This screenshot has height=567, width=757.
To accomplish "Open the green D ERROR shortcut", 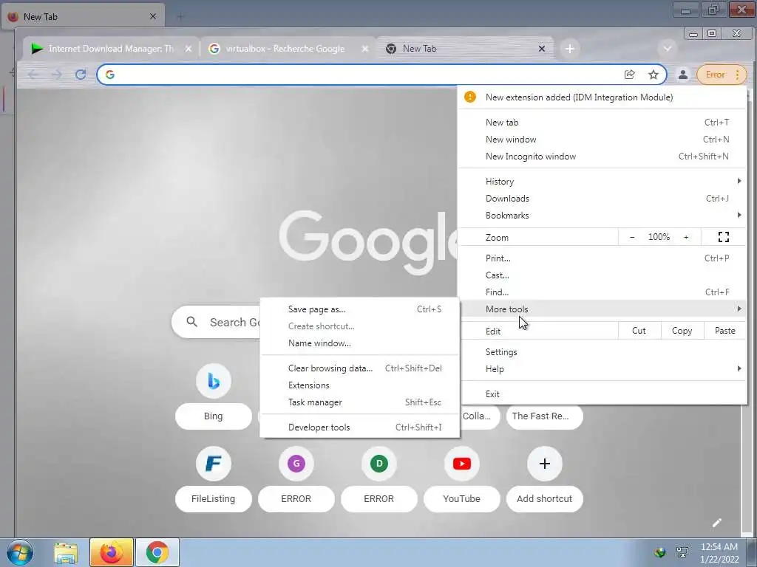I will coord(379,464).
